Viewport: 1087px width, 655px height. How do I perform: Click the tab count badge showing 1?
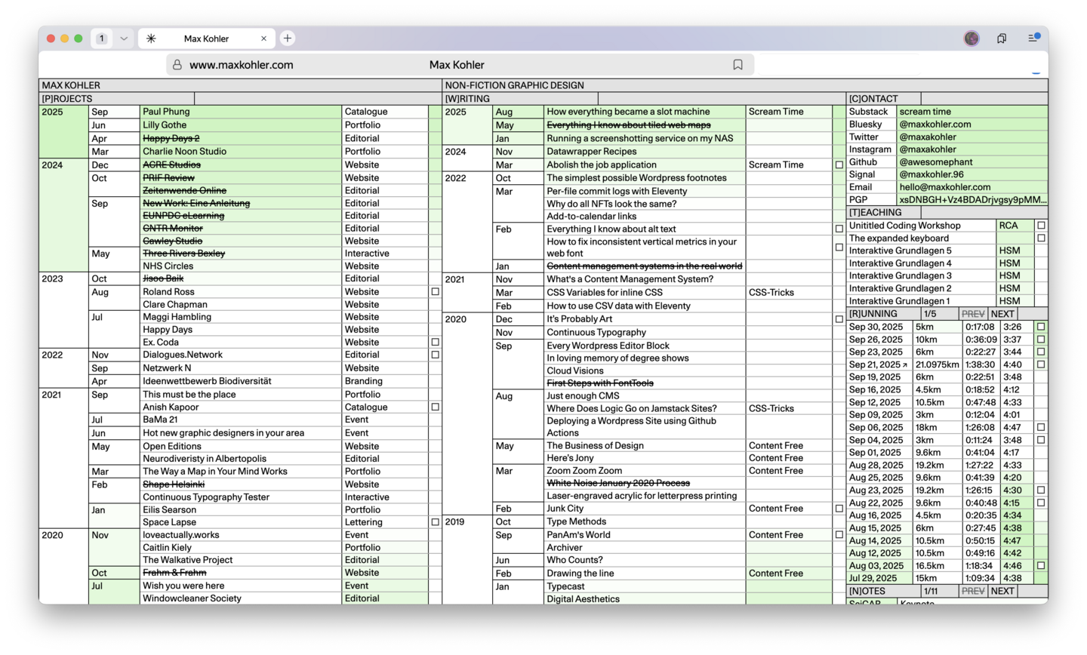(x=102, y=38)
